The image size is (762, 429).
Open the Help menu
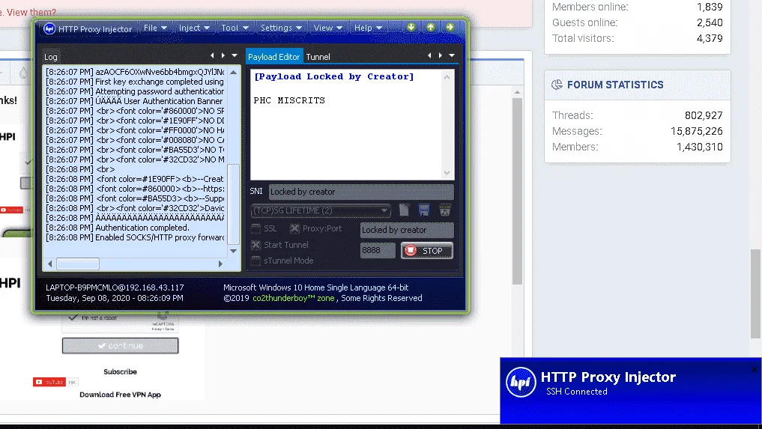pos(368,28)
